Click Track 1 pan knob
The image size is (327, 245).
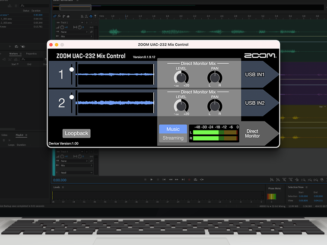[79, 27]
